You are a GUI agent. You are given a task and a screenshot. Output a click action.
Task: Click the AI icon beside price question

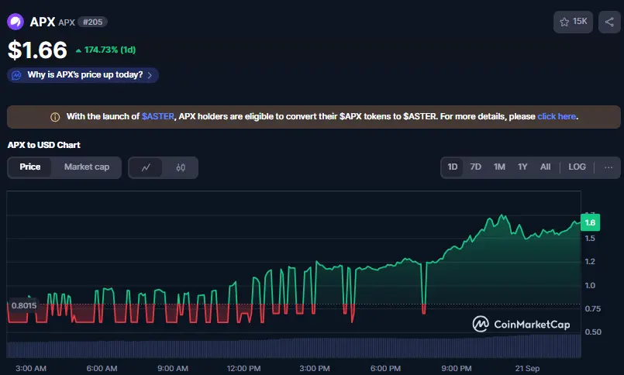click(16, 75)
